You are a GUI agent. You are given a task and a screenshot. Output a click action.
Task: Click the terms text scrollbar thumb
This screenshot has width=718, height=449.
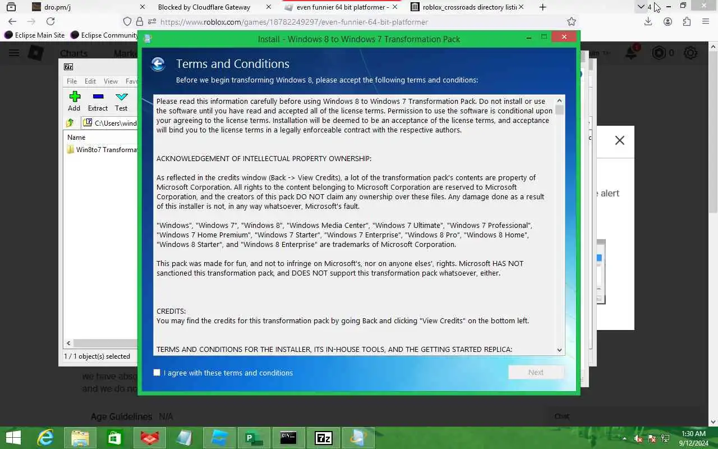coord(559,110)
